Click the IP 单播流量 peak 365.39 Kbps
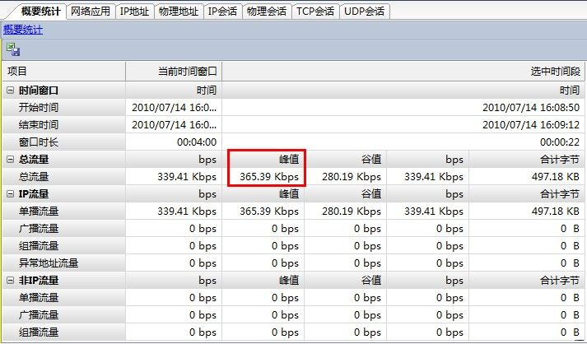 (269, 212)
